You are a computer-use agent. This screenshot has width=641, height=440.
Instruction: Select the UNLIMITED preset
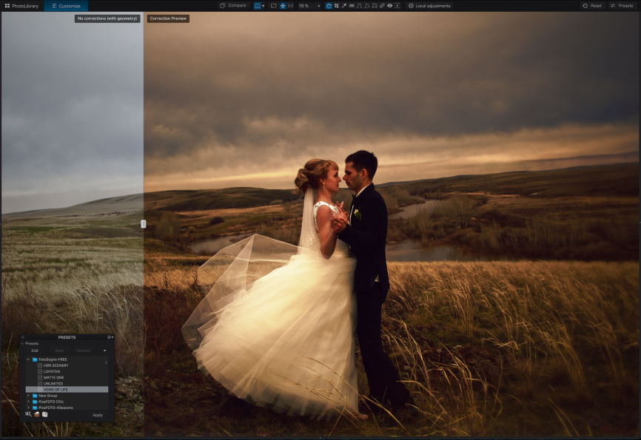tap(53, 384)
